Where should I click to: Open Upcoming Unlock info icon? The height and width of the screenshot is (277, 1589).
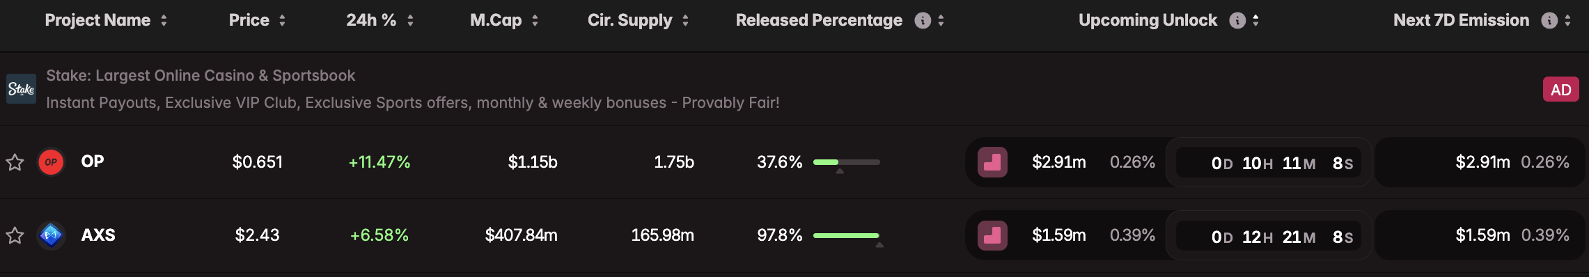click(1237, 21)
